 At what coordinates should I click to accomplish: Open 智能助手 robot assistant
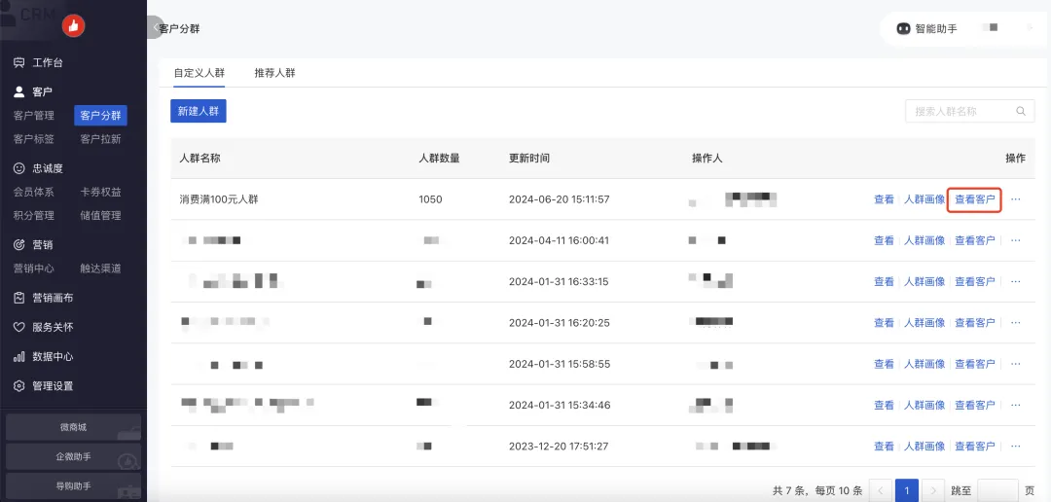(x=925, y=29)
